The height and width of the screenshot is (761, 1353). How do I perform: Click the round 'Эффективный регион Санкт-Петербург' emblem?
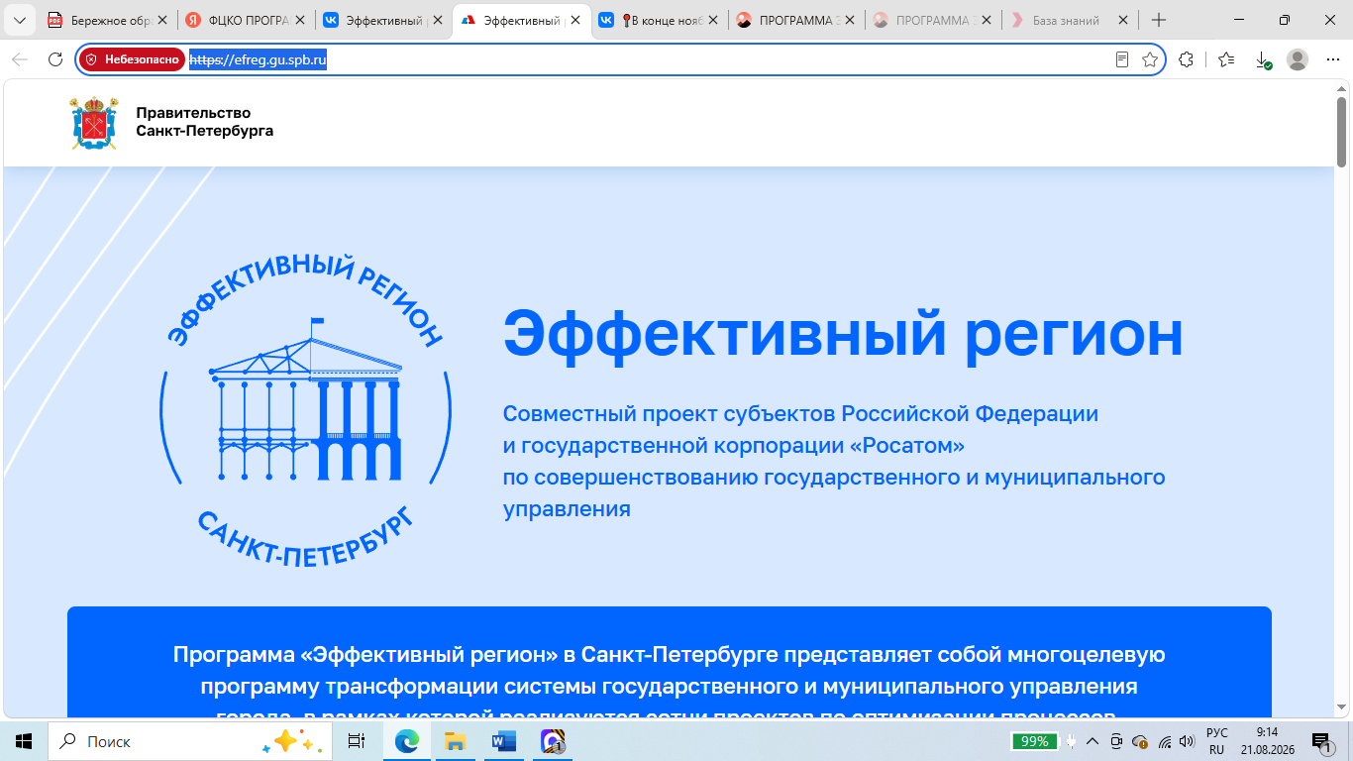(x=306, y=412)
